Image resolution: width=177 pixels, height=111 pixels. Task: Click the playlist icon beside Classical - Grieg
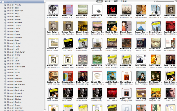click(x=5, y=40)
